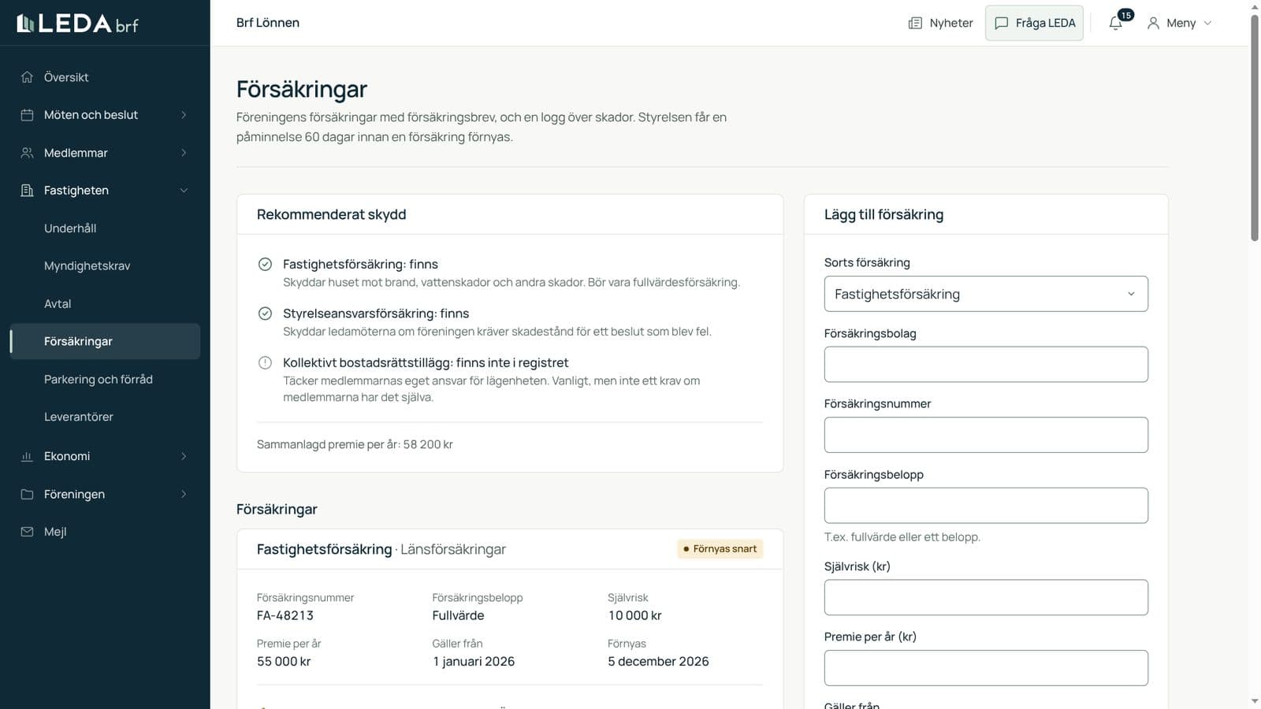Select Avtal in the sidebar

click(58, 304)
